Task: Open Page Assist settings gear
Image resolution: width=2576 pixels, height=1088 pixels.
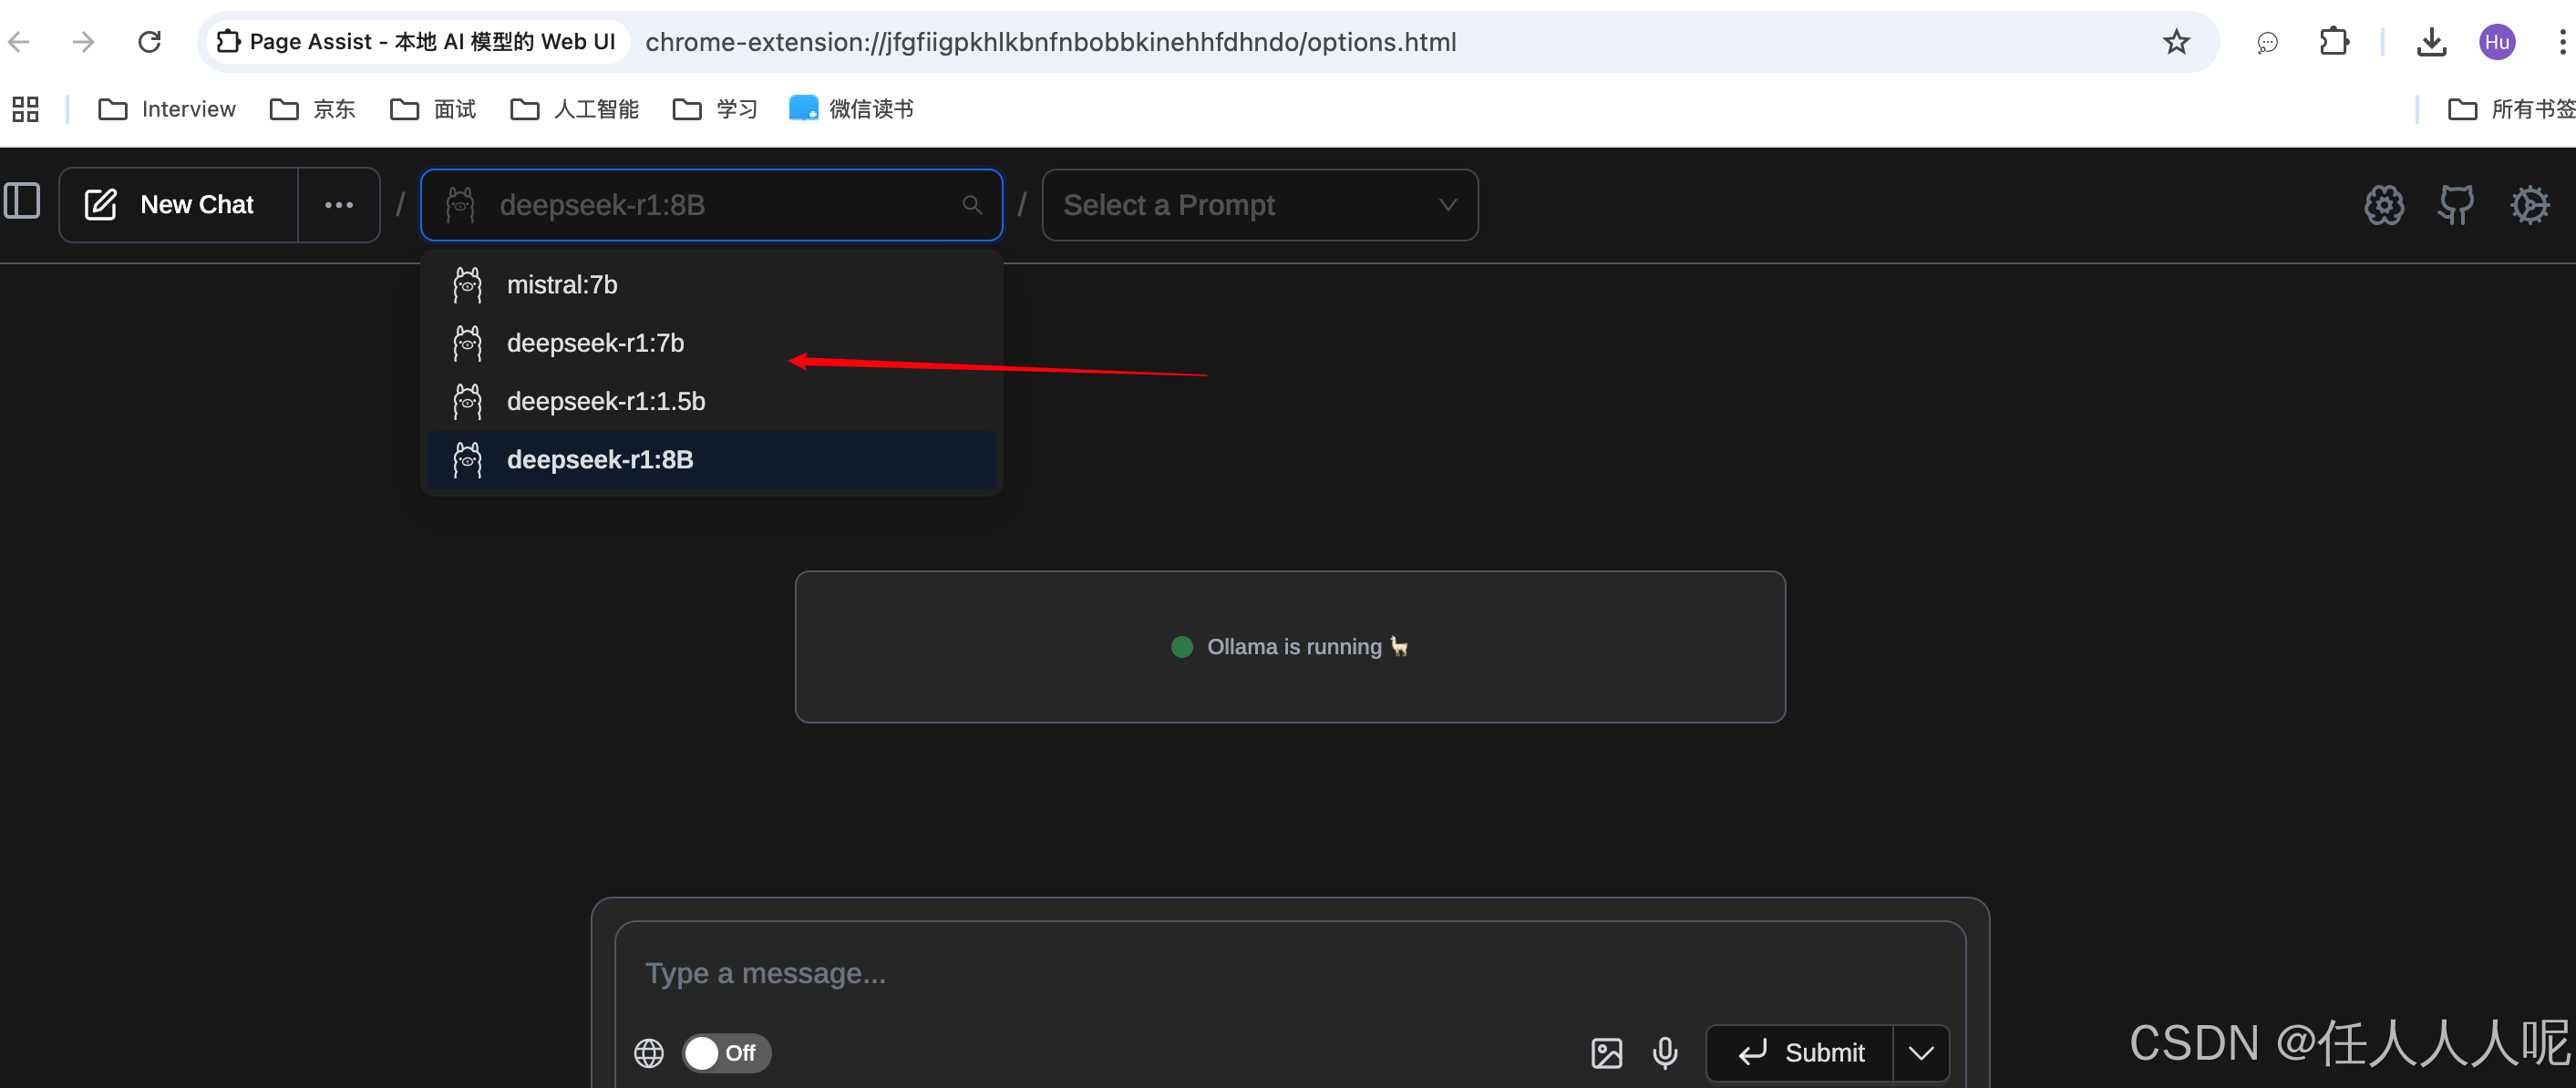Action: [2530, 205]
